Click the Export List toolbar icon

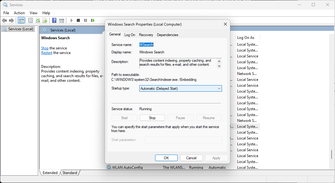coord(45,20)
